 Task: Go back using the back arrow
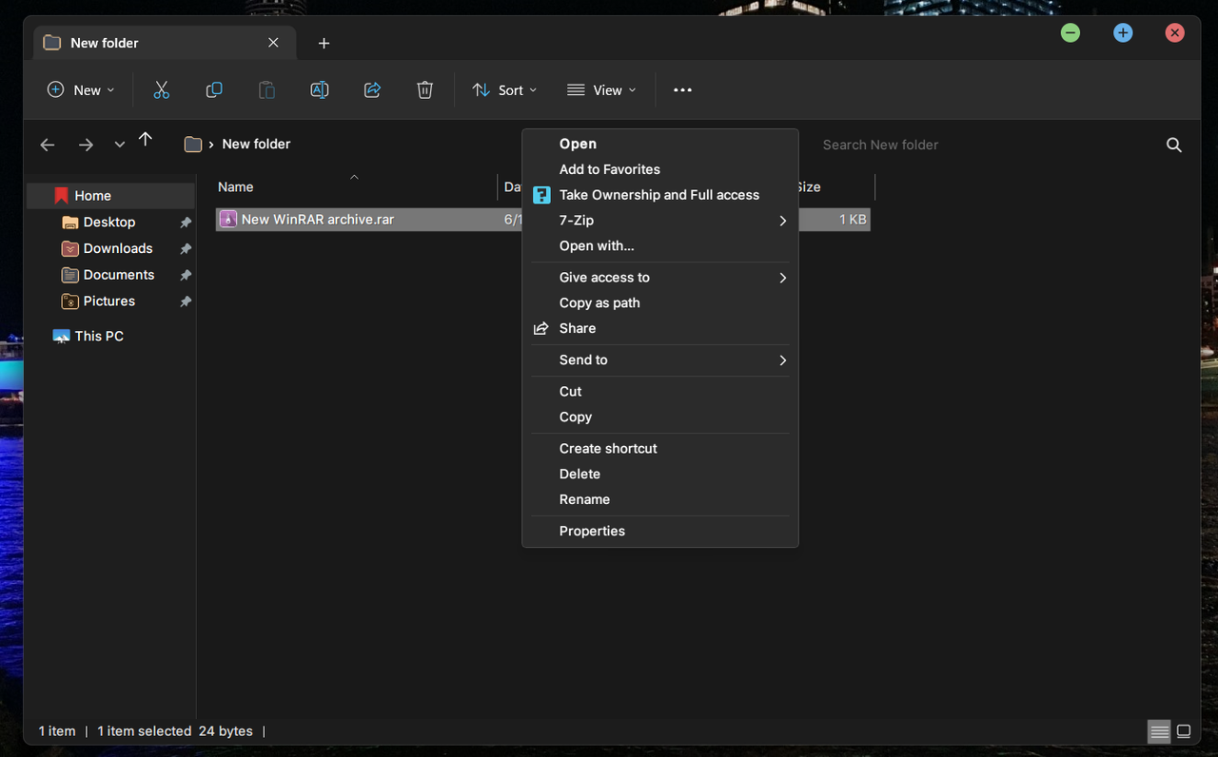48,145
